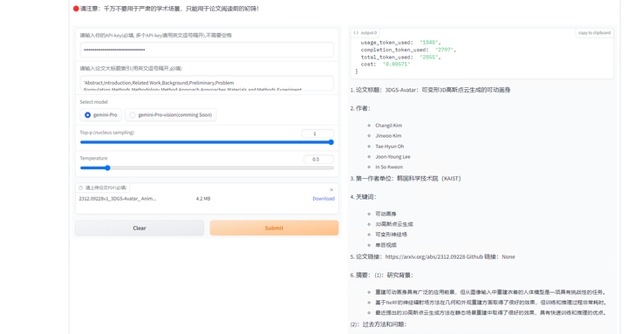Viewport: 628px width, 334px height.
Task: Click the first-author affiliation line mentioning KAIST
Action: (406, 179)
